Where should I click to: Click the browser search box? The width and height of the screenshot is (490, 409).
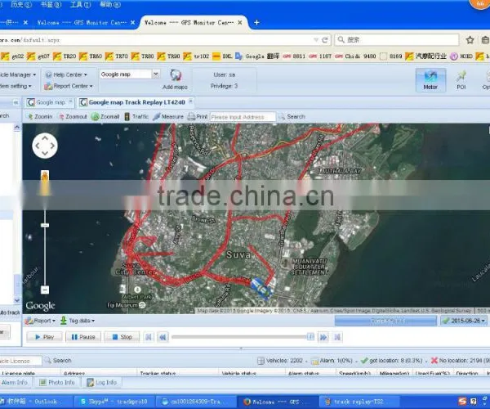397,40
